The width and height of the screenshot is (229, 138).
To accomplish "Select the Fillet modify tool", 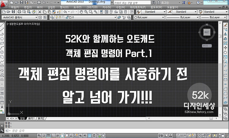I will [226, 93].
